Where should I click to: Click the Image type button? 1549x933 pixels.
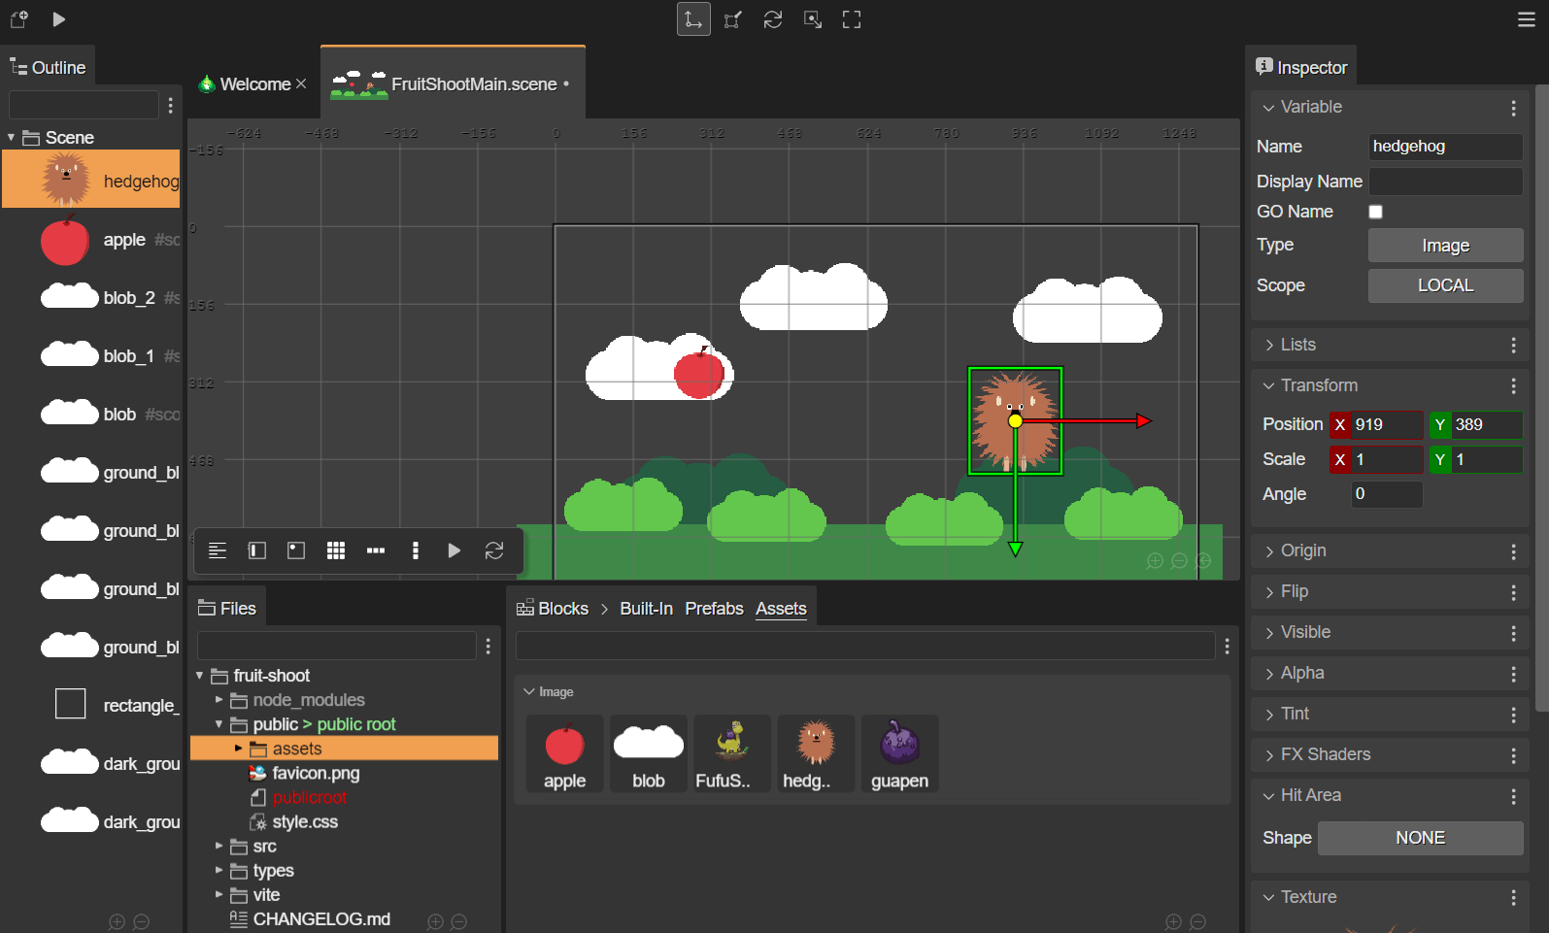(x=1445, y=246)
